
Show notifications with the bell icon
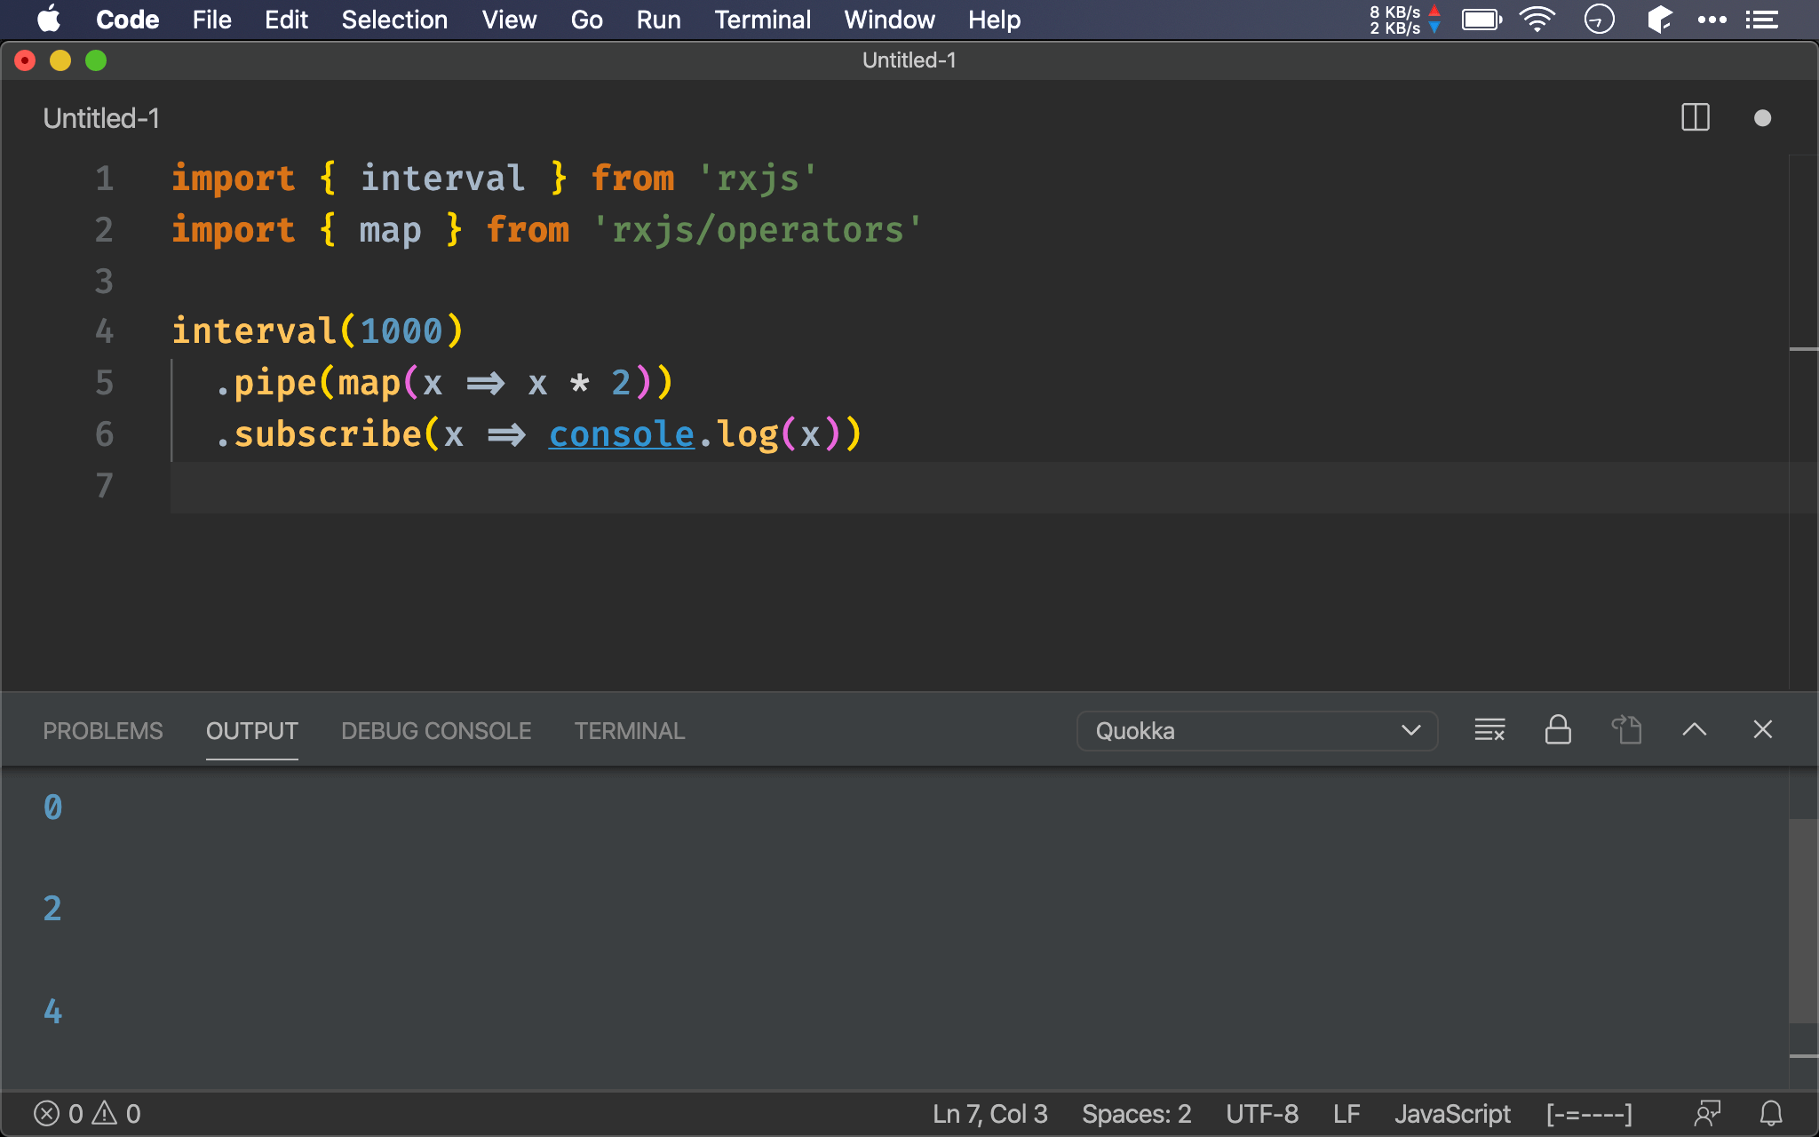coord(1771,1114)
